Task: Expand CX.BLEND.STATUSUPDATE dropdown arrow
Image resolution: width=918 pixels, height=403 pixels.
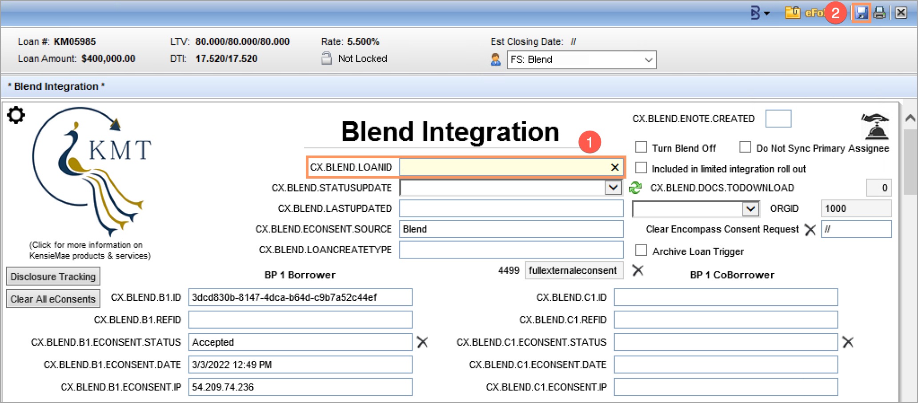Action: pyautogui.click(x=613, y=188)
